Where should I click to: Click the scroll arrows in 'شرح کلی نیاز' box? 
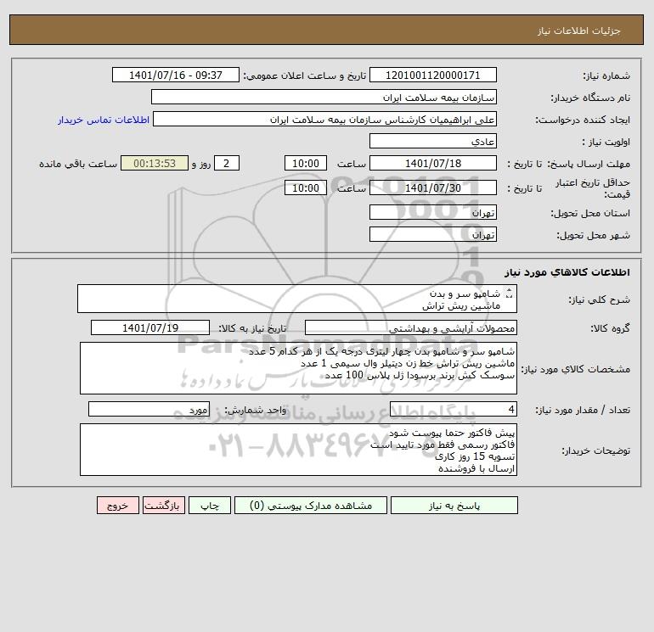[x=509, y=294]
